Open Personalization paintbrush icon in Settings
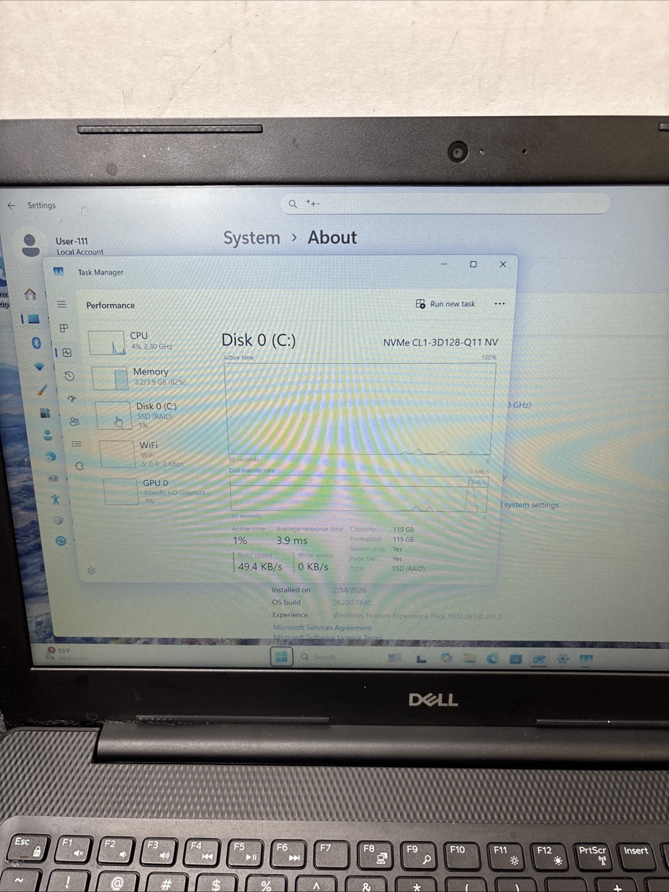 pos(42,390)
